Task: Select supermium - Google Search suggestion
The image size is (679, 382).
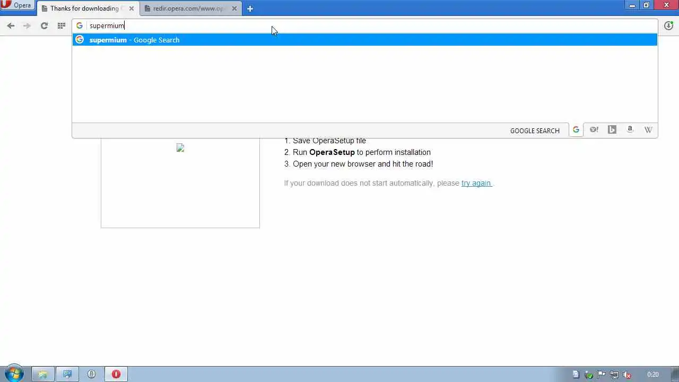Action: coord(365,40)
